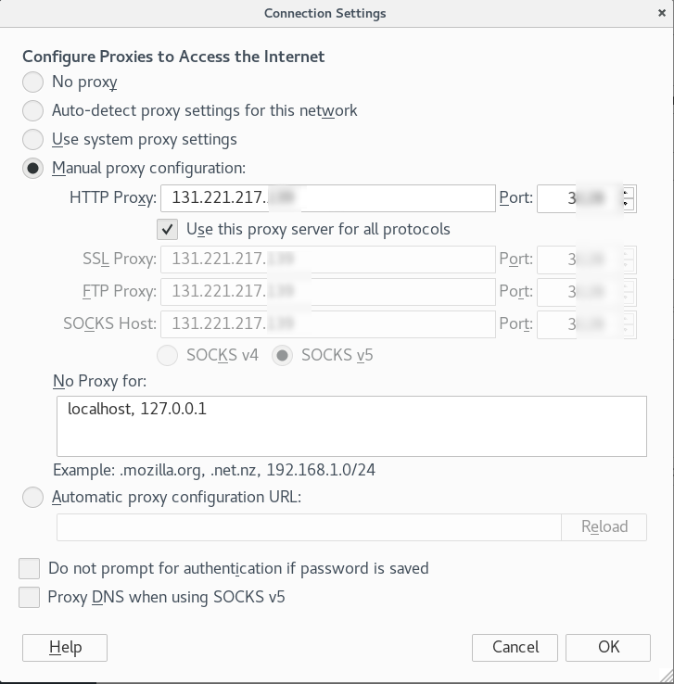Decrease HTTP proxy port with down arrow
The image size is (674, 684).
coord(628,204)
